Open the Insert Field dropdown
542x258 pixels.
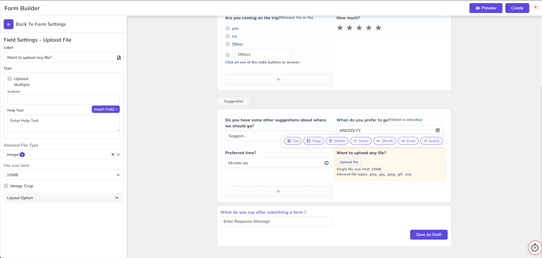point(106,109)
